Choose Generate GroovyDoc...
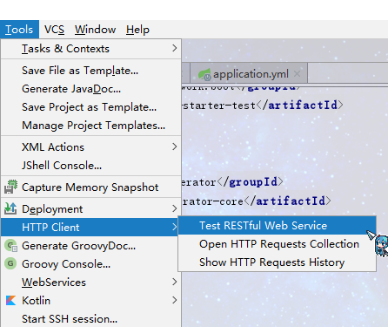This screenshot has width=388, height=327. [x=91, y=246]
